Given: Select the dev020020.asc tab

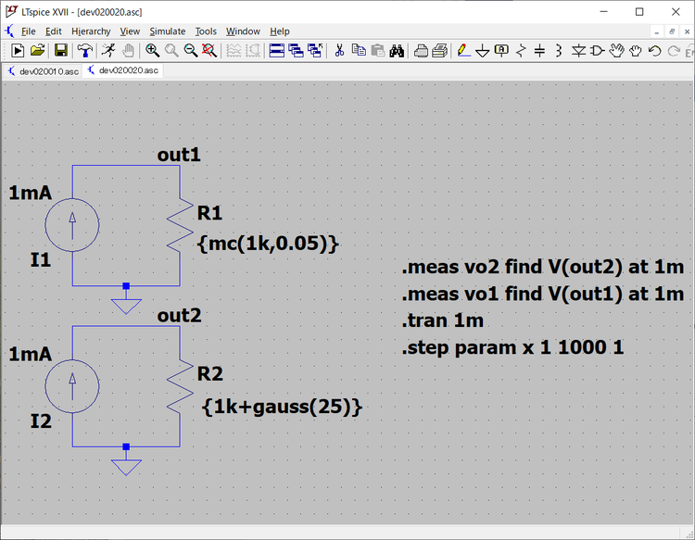Looking at the screenshot, I should pyautogui.click(x=123, y=70).
